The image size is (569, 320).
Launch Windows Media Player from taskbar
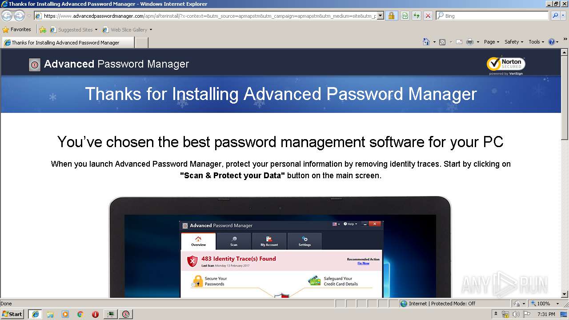click(65, 314)
